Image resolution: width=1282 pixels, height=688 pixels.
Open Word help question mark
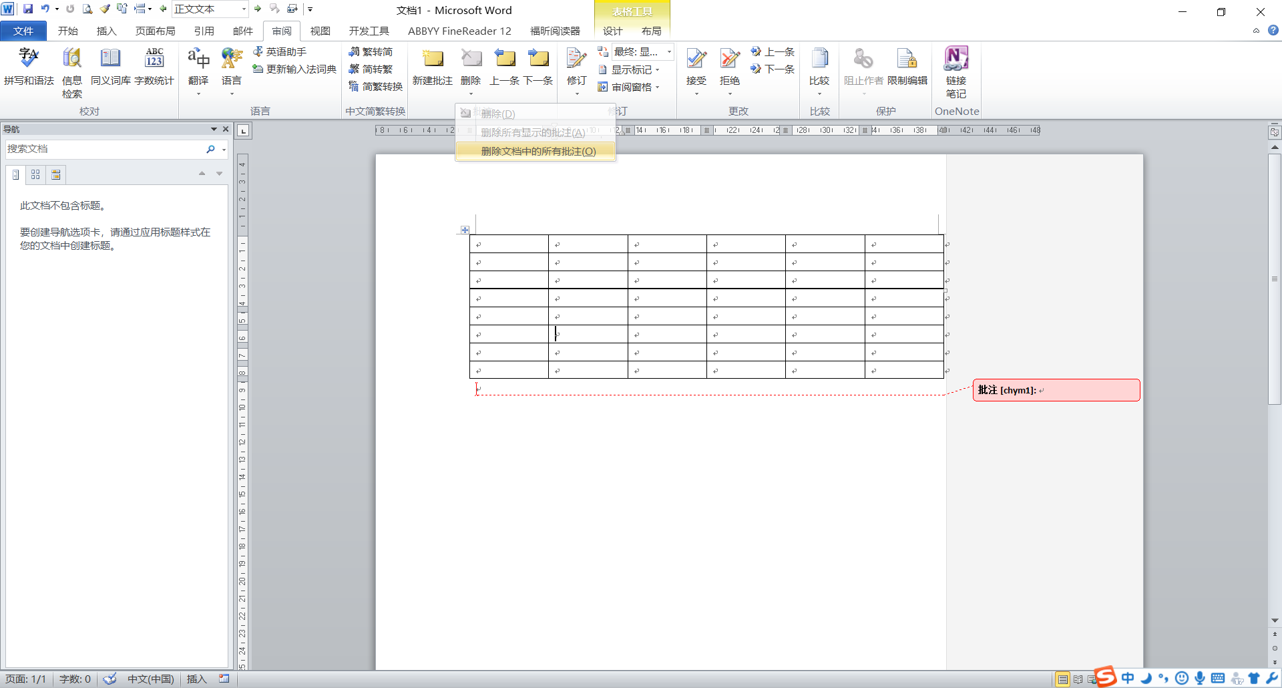point(1273,30)
